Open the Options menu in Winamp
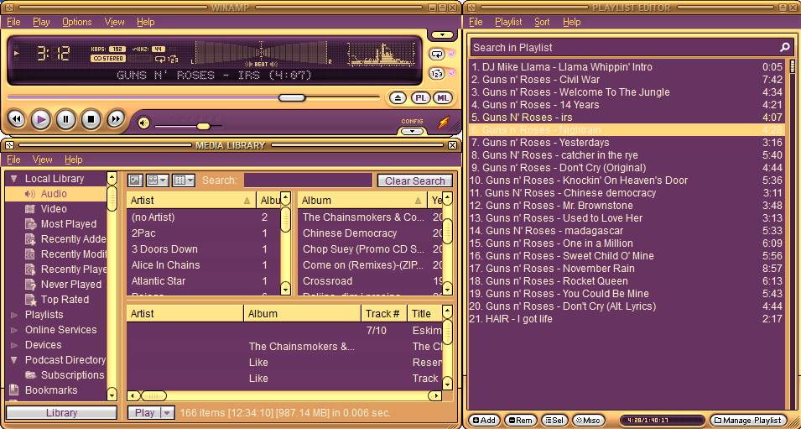Image resolution: width=801 pixels, height=429 pixels. click(x=76, y=22)
